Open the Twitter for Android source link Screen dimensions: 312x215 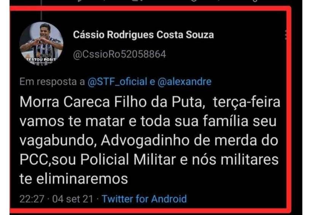144,199
